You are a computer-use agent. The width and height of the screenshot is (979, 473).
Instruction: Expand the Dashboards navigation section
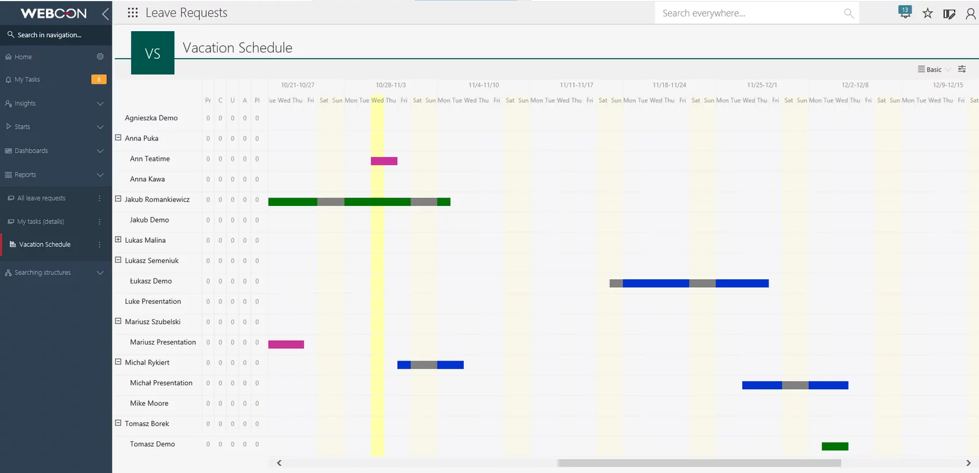[100, 151]
